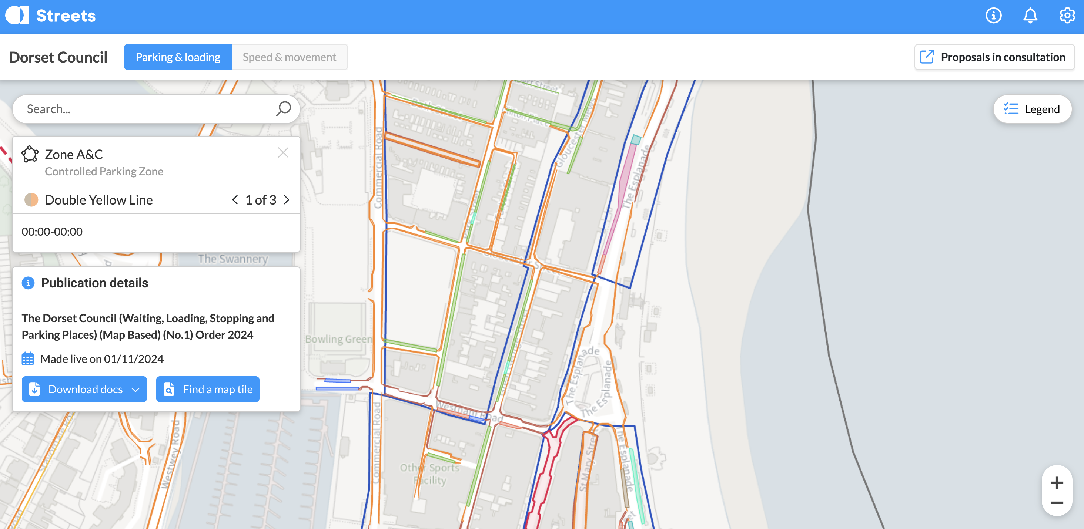Click the Dorset Council heading
The width and height of the screenshot is (1084, 529).
tap(58, 57)
